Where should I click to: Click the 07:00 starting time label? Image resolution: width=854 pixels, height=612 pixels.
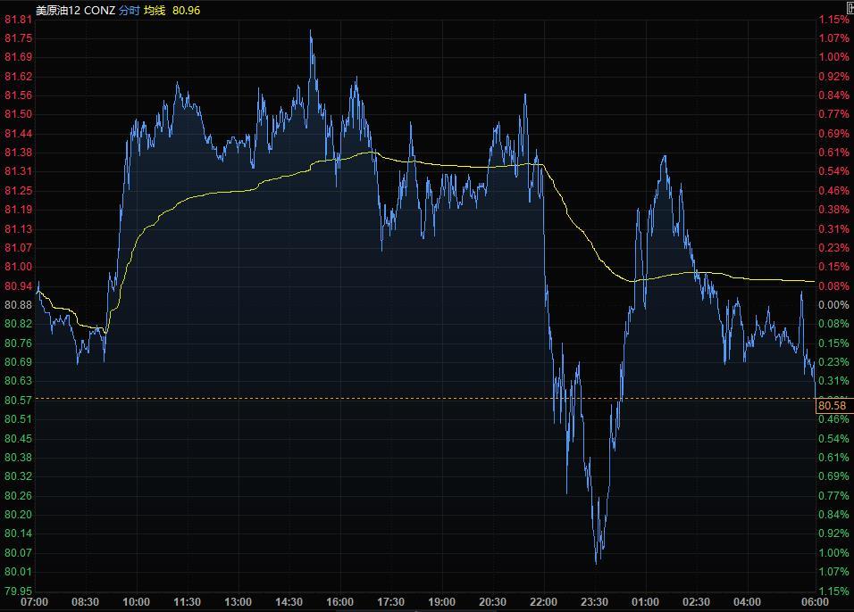(x=34, y=602)
